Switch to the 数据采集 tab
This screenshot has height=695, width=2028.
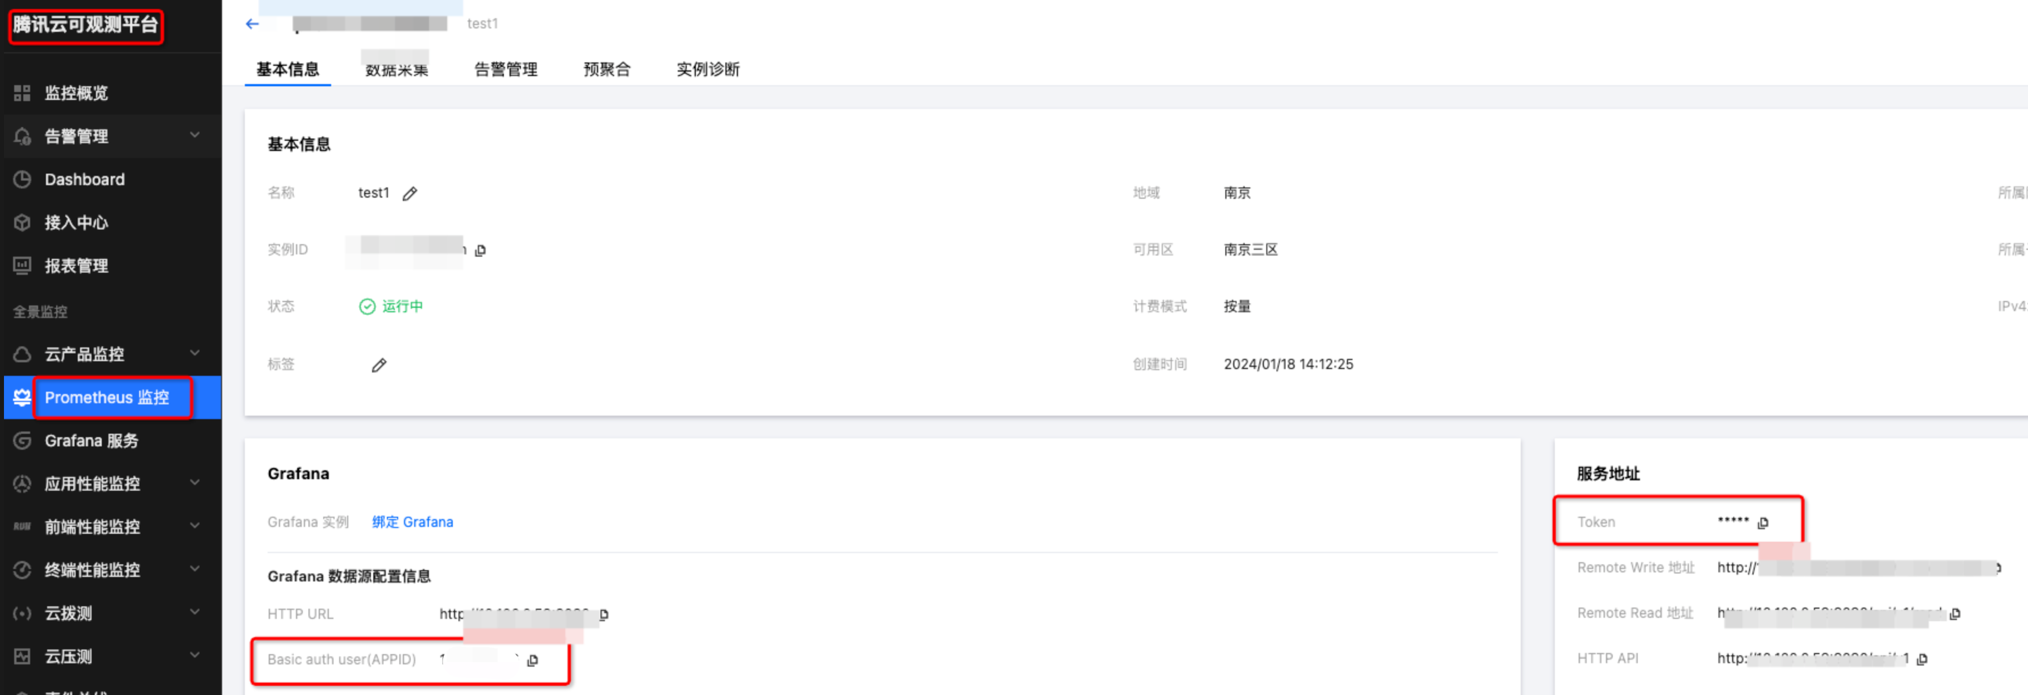coord(396,69)
